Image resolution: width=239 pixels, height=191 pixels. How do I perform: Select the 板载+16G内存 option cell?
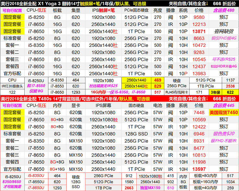(206, 182)
